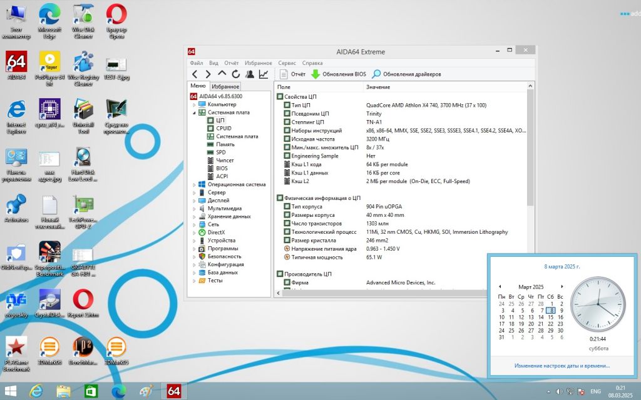Open the volume speaker tray icon
Viewport: 641px width, 400px height.
(559, 391)
